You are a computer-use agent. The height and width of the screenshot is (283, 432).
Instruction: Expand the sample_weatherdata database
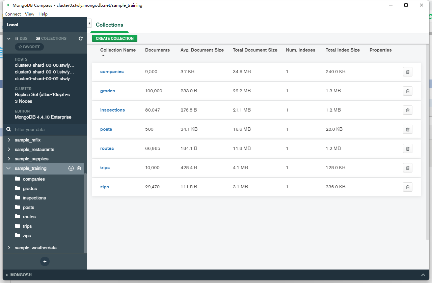[x=9, y=248]
